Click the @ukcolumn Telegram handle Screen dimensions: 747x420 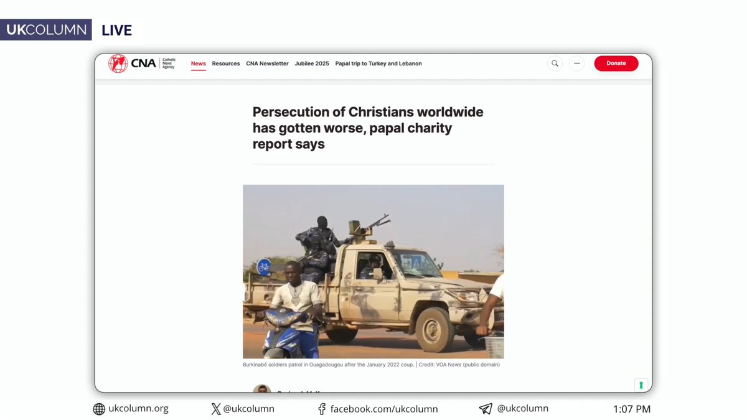523,409
